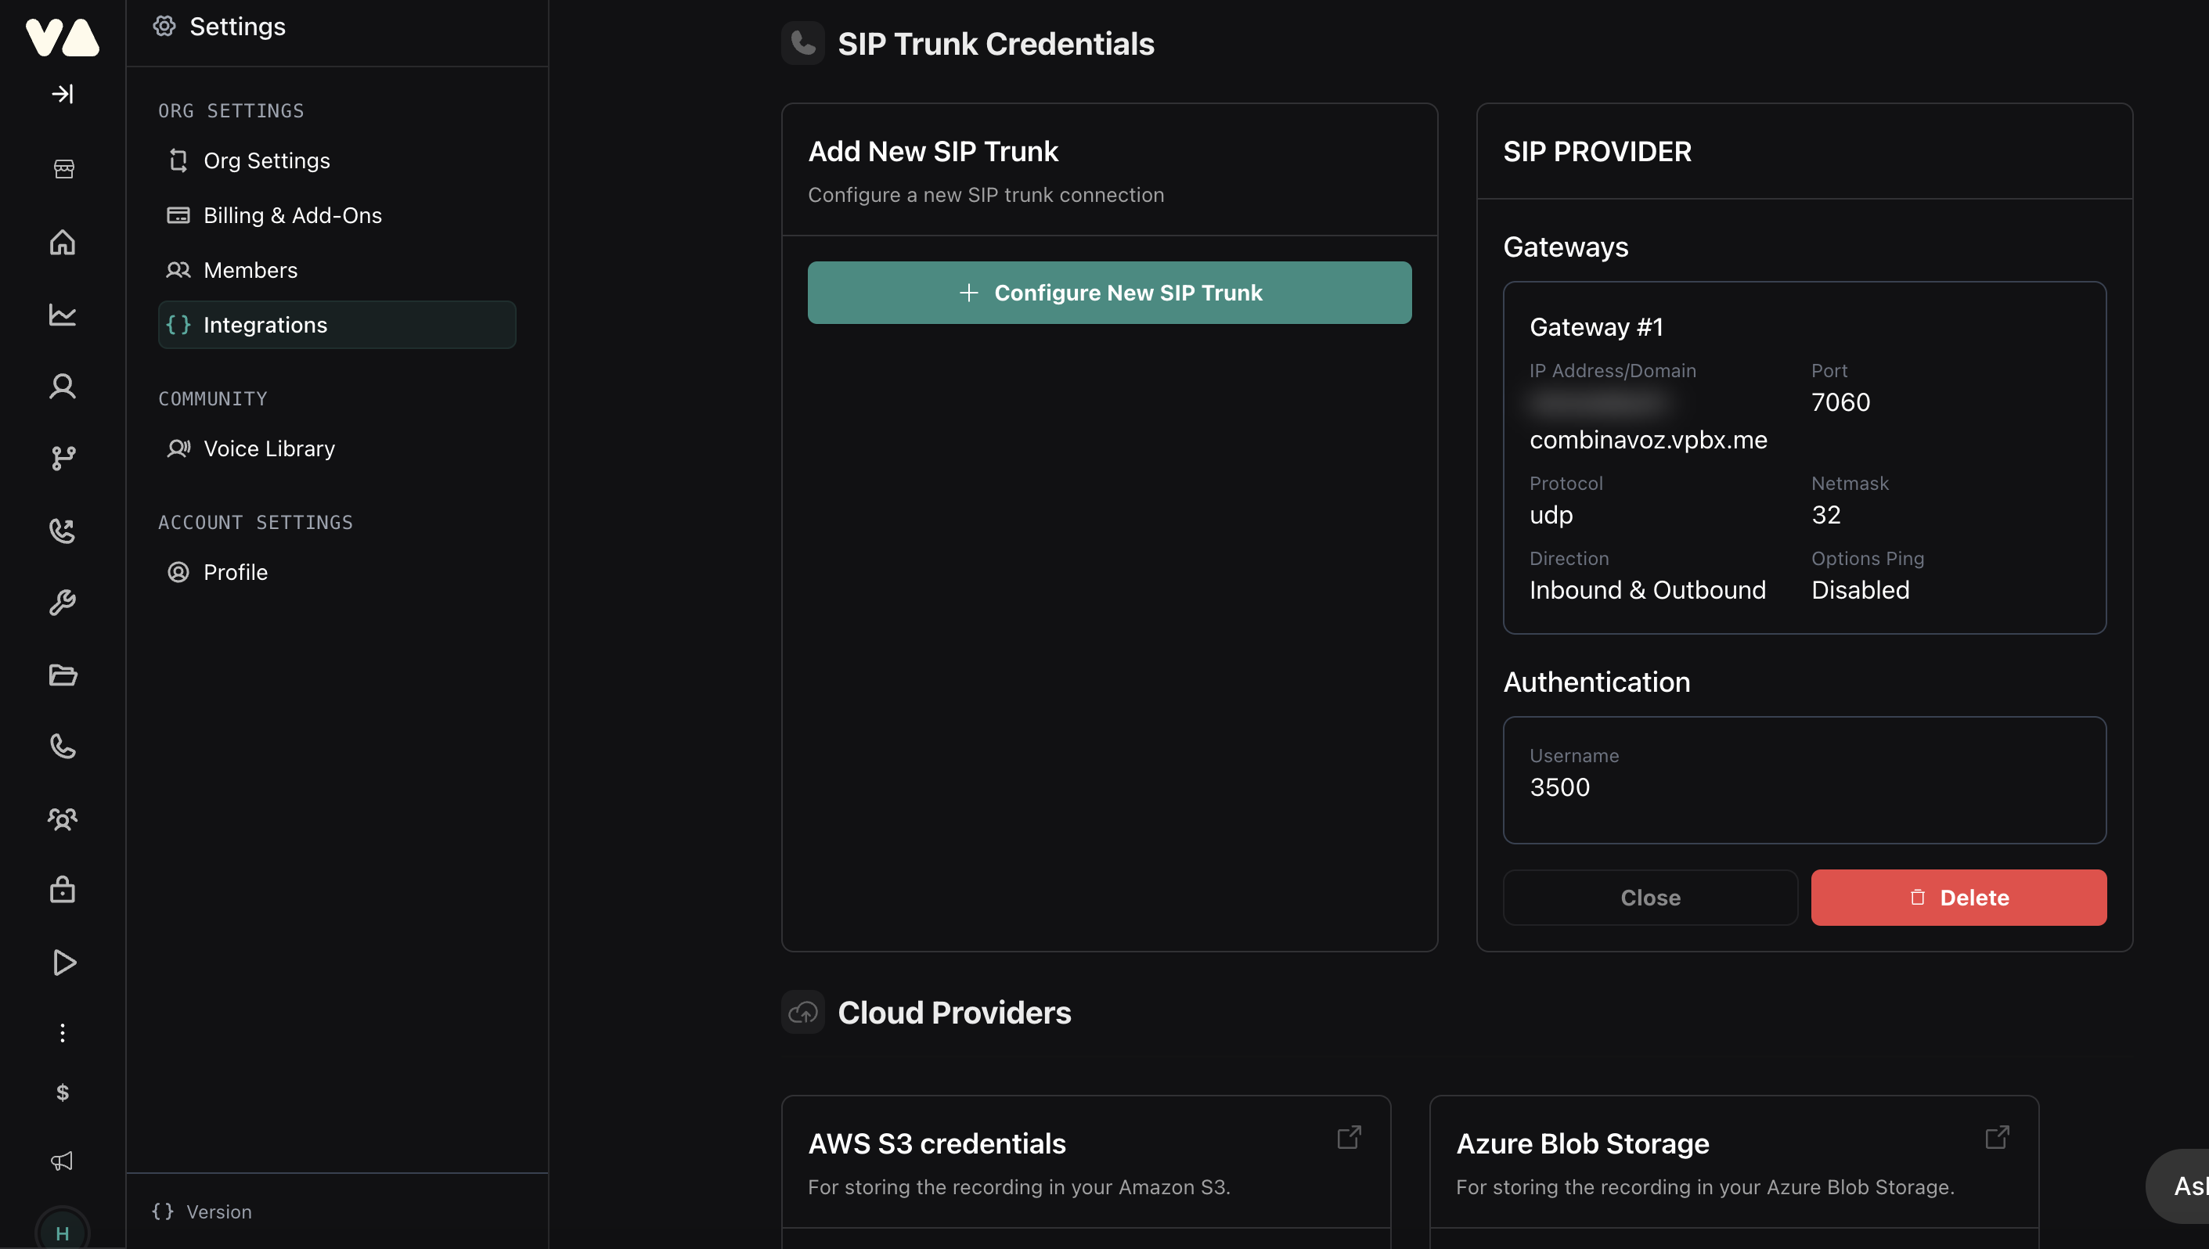
Task: Open the three-dot more options icon
Action: click(63, 1033)
